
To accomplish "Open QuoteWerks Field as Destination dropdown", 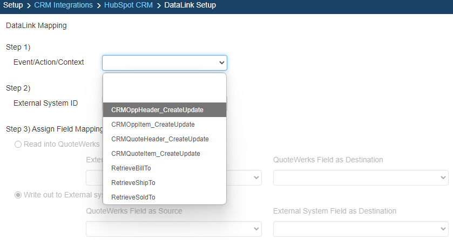I will (361, 177).
